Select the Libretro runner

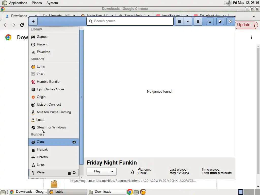tap(54, 157)
